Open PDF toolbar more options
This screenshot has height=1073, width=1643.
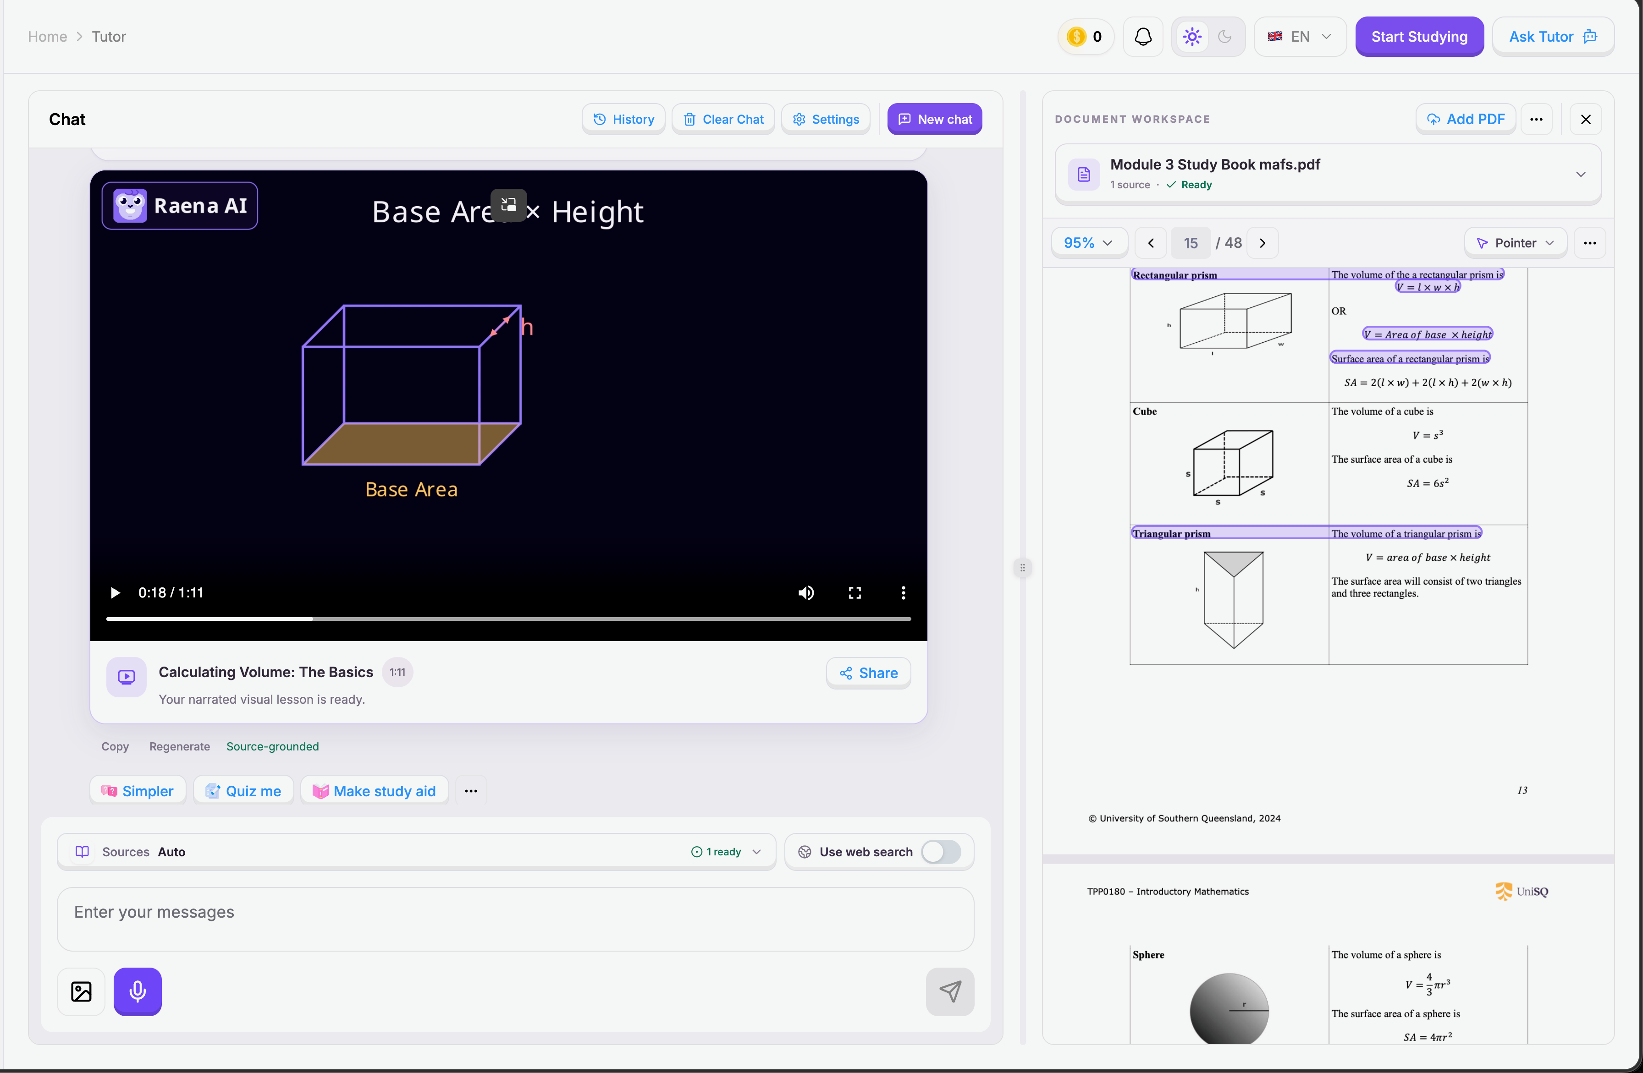point(1590,243)
